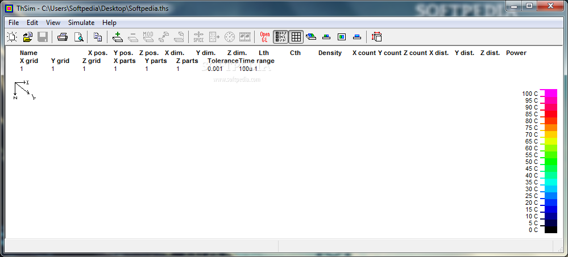Click the SPICE export icon

(x=198, y=37)
